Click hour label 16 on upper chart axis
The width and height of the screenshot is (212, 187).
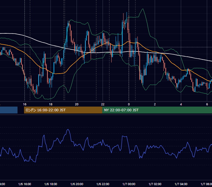25,104
